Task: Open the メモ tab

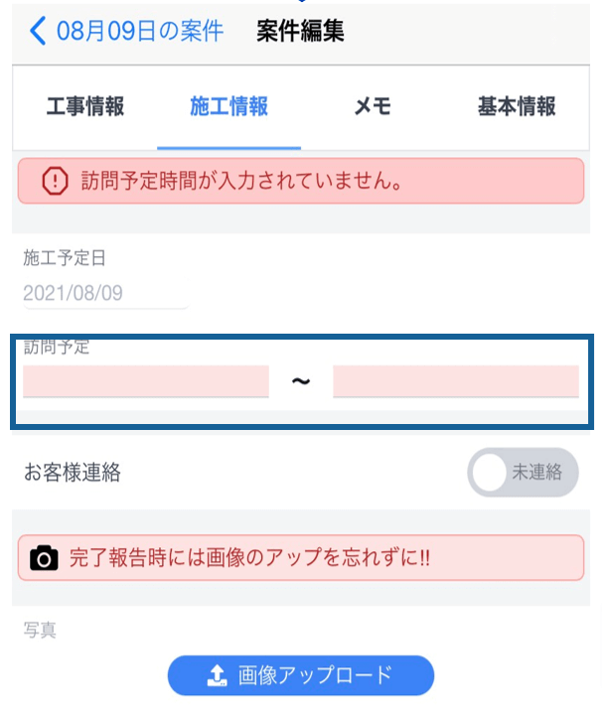Action: pos(374,107)
